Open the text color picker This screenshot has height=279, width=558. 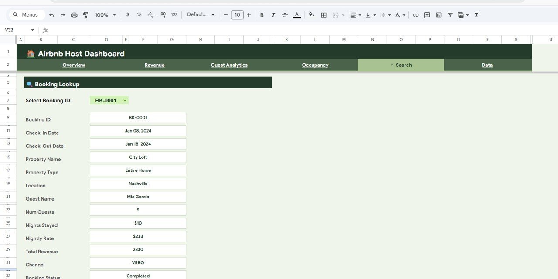click(x=296, y=14)
